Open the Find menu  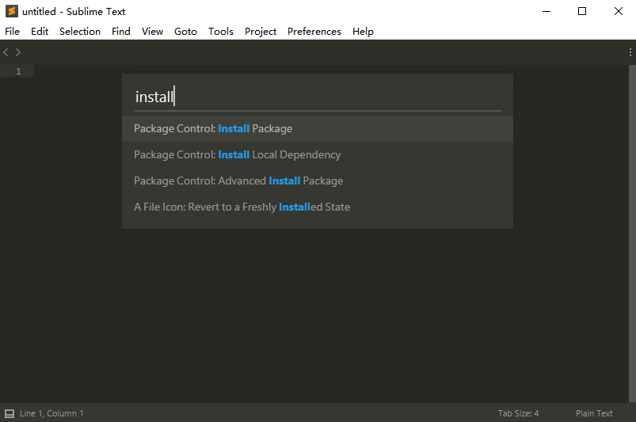[121, 32]
